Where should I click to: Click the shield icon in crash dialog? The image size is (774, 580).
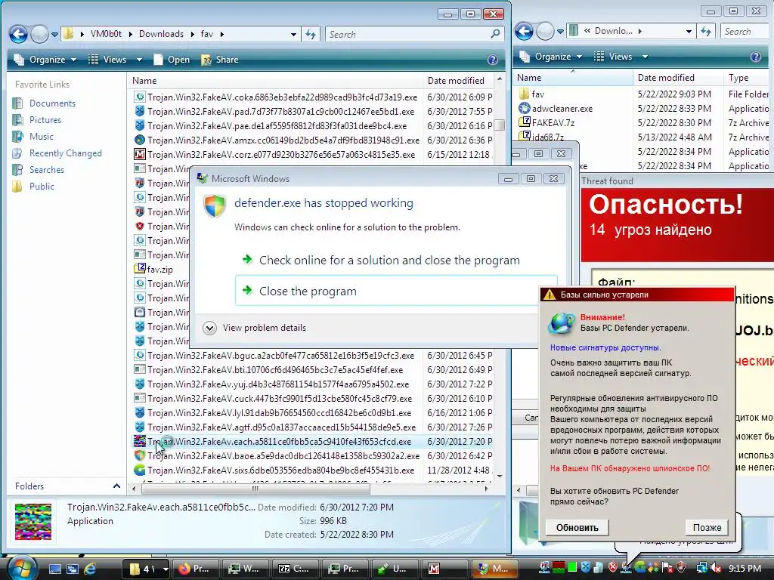click(x=215, y=205)
